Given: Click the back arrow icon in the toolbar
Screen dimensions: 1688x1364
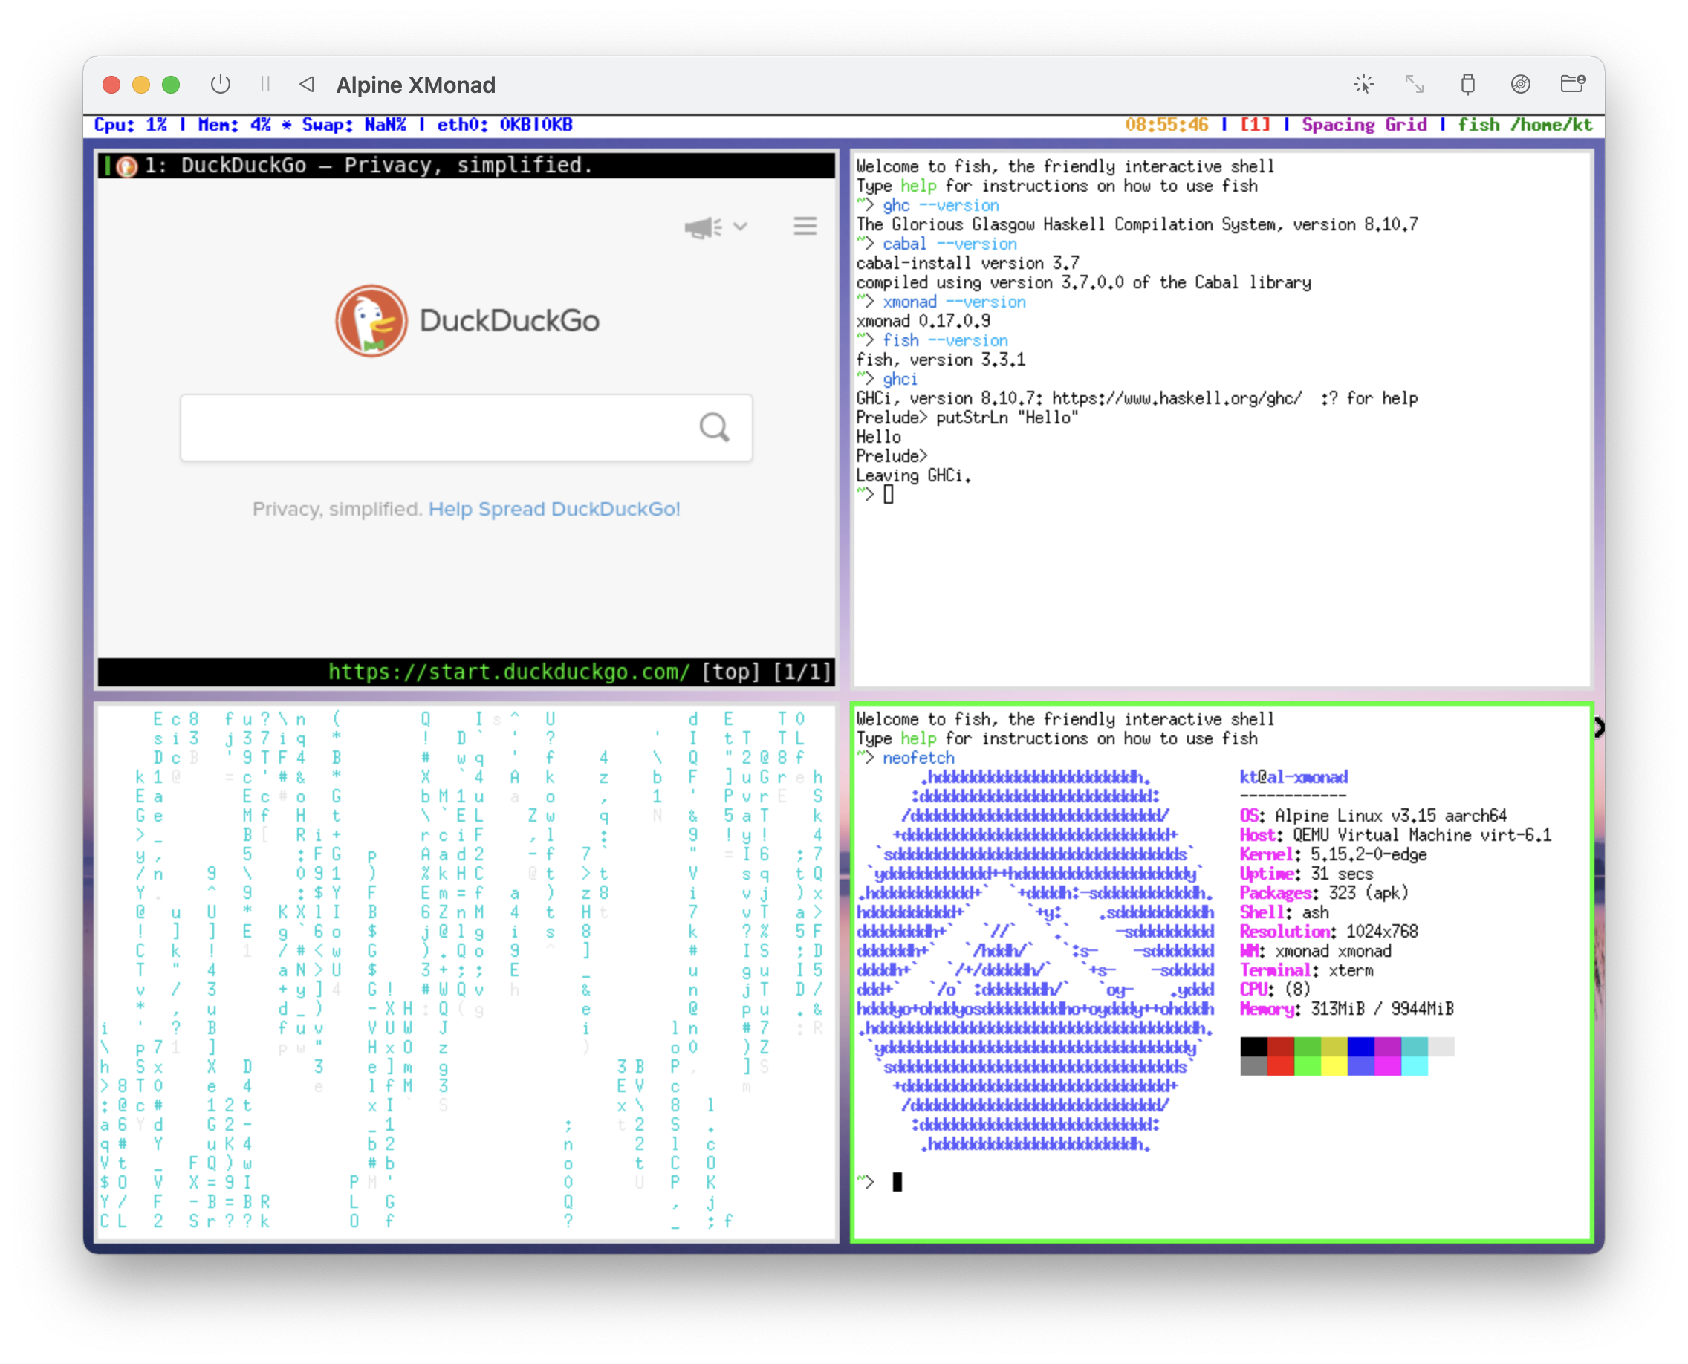Looking at the screenshot, I should [308, 85].
